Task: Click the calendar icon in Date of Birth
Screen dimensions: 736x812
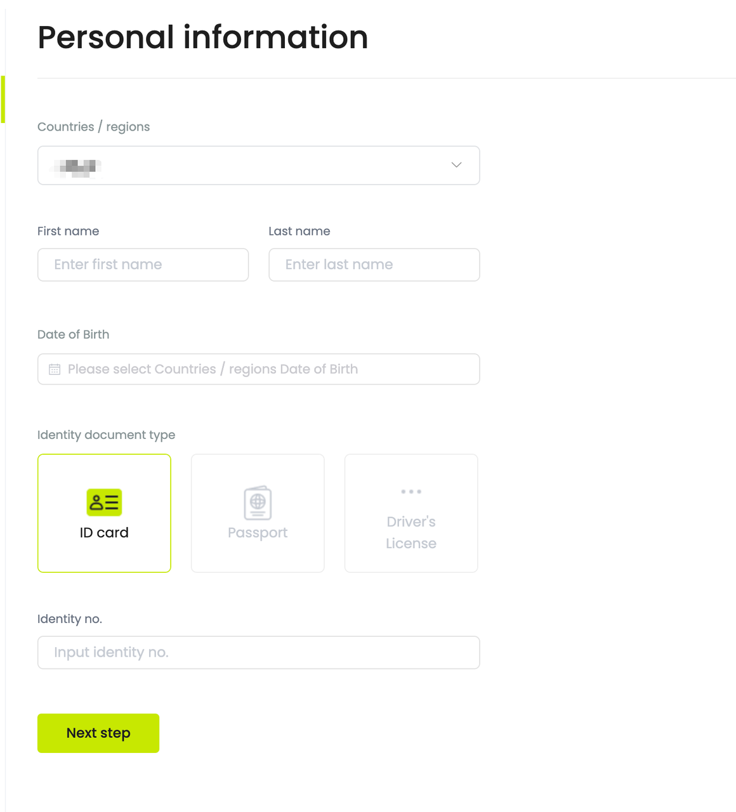Action: click(x=55, y=369)
